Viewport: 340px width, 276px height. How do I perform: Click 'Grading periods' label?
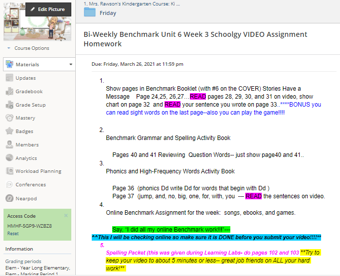point(23,261)
